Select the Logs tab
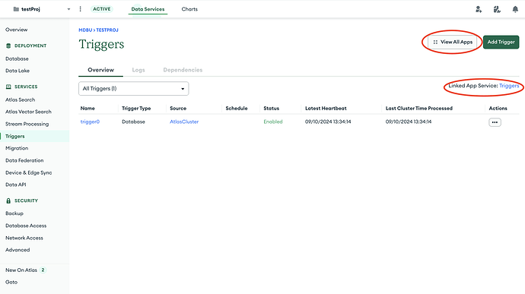Viewport: 525px width, 294px height. (138, 70)
